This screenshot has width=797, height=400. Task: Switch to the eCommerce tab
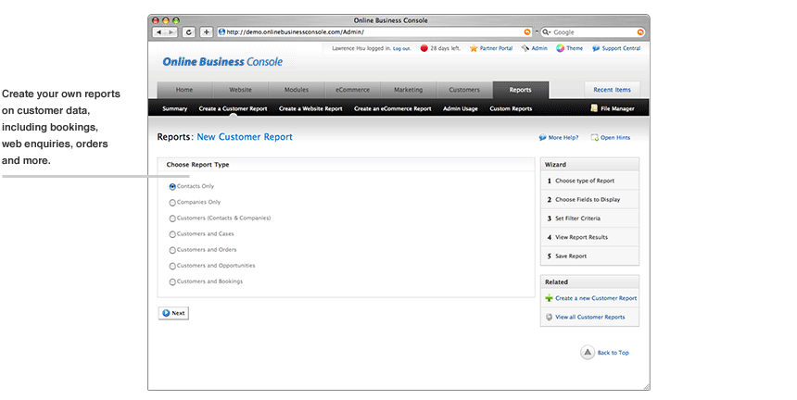click(x=352, y=90)
